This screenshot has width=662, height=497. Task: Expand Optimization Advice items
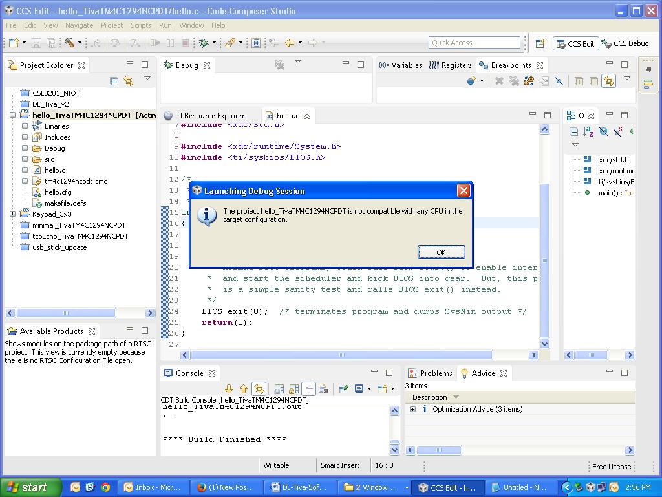pyautogui.click(x=413, y=409)
